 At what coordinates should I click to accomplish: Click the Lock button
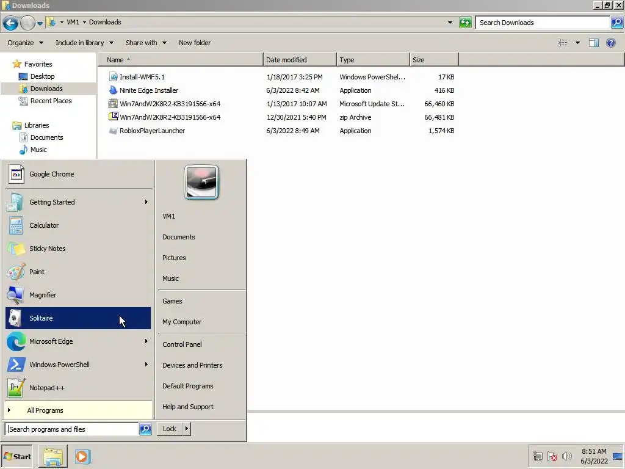(x=170, y=429)
